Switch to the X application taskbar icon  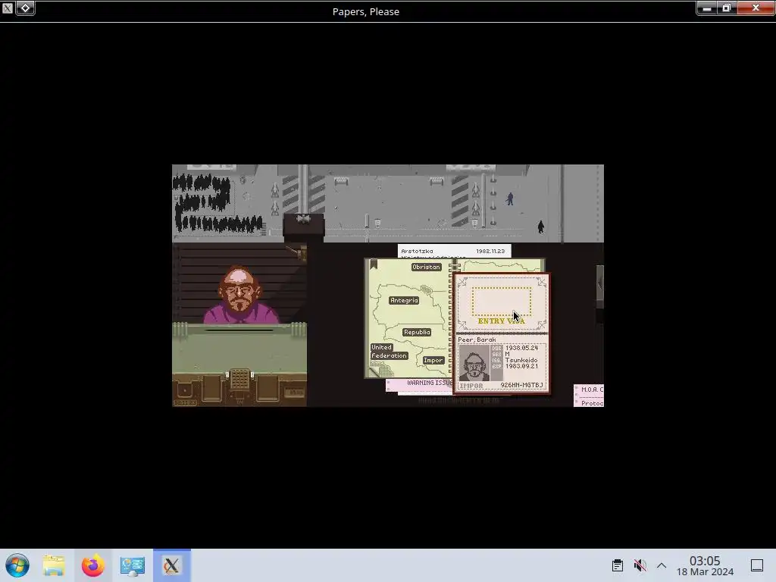coord(171,565)
